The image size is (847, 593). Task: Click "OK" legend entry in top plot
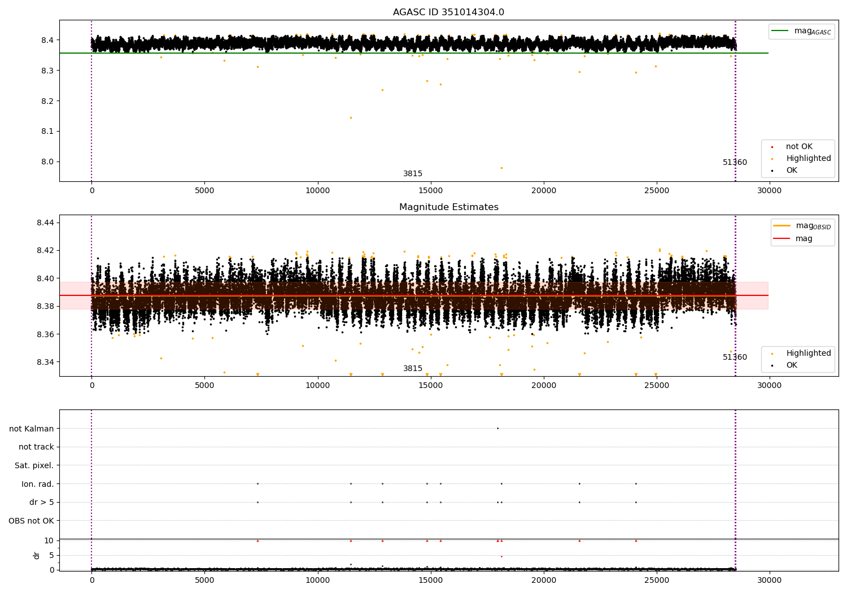[784, 171]
